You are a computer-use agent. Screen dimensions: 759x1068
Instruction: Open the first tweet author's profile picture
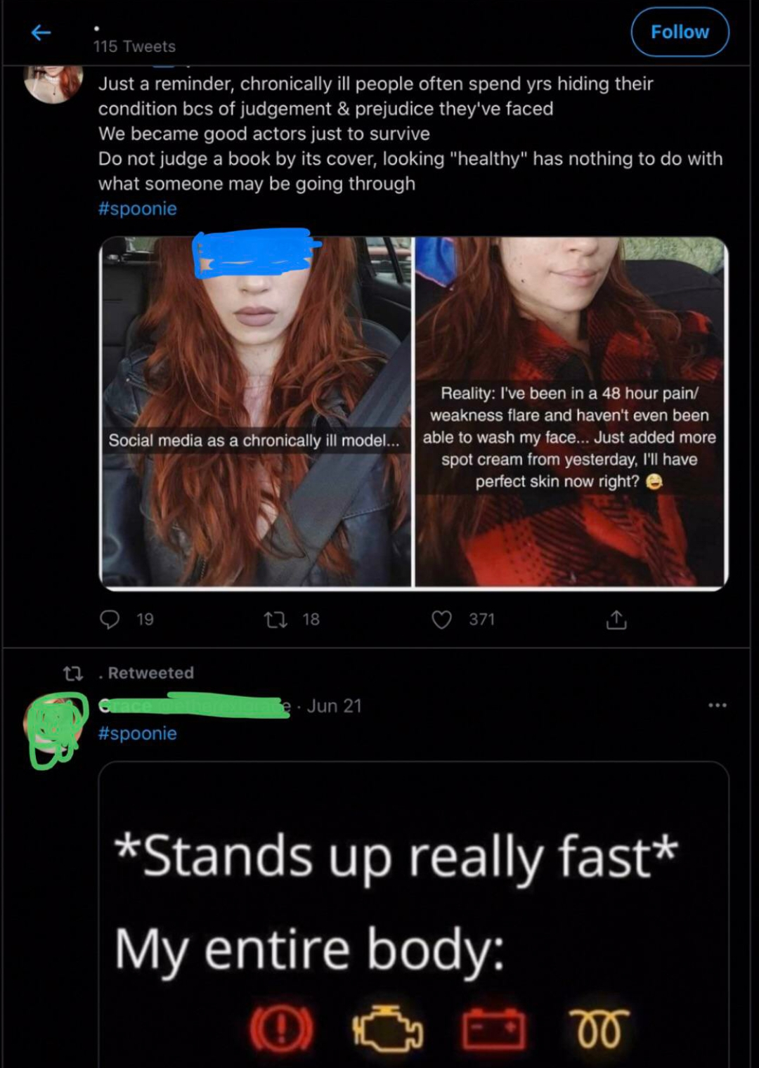coord(53,84)
